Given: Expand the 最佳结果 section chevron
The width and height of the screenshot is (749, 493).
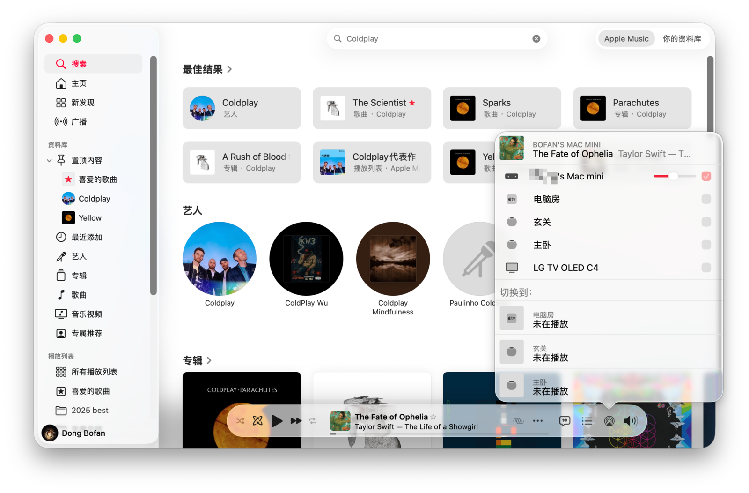Looking at the screenshot, I should (x=229, y=69).
